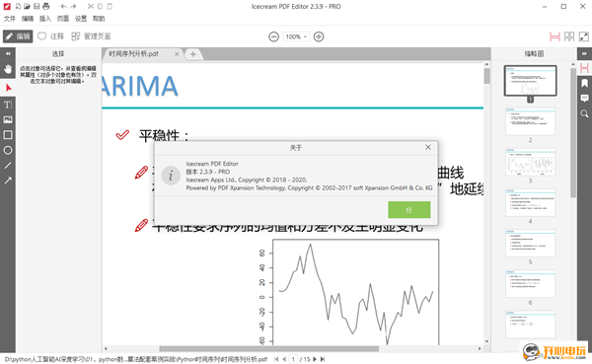Open the search magnifier panel icon
Viewport: 592px width, 364px height.
point(584,113)
